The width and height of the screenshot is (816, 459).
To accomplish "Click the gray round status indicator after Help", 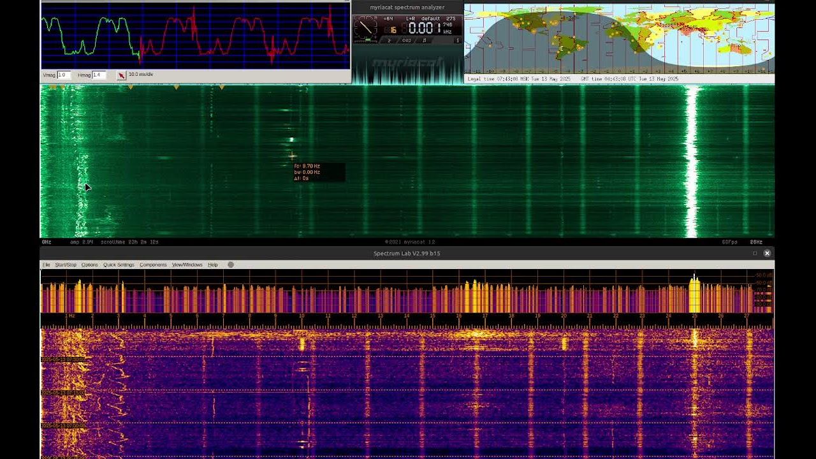I will (231, 265).
